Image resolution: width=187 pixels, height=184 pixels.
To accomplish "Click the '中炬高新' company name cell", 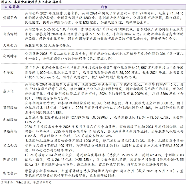I will click(10, 131).
